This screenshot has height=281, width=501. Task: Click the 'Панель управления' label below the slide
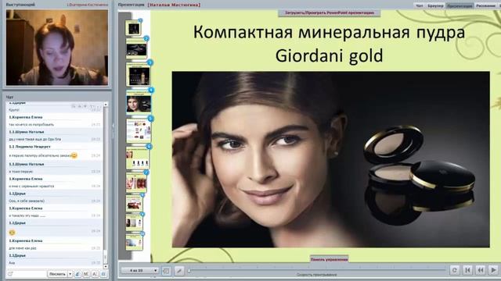coord(329,259)
